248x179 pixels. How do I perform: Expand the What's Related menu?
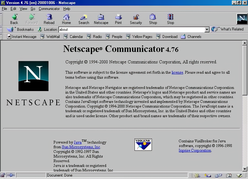[x=228, y=29]
